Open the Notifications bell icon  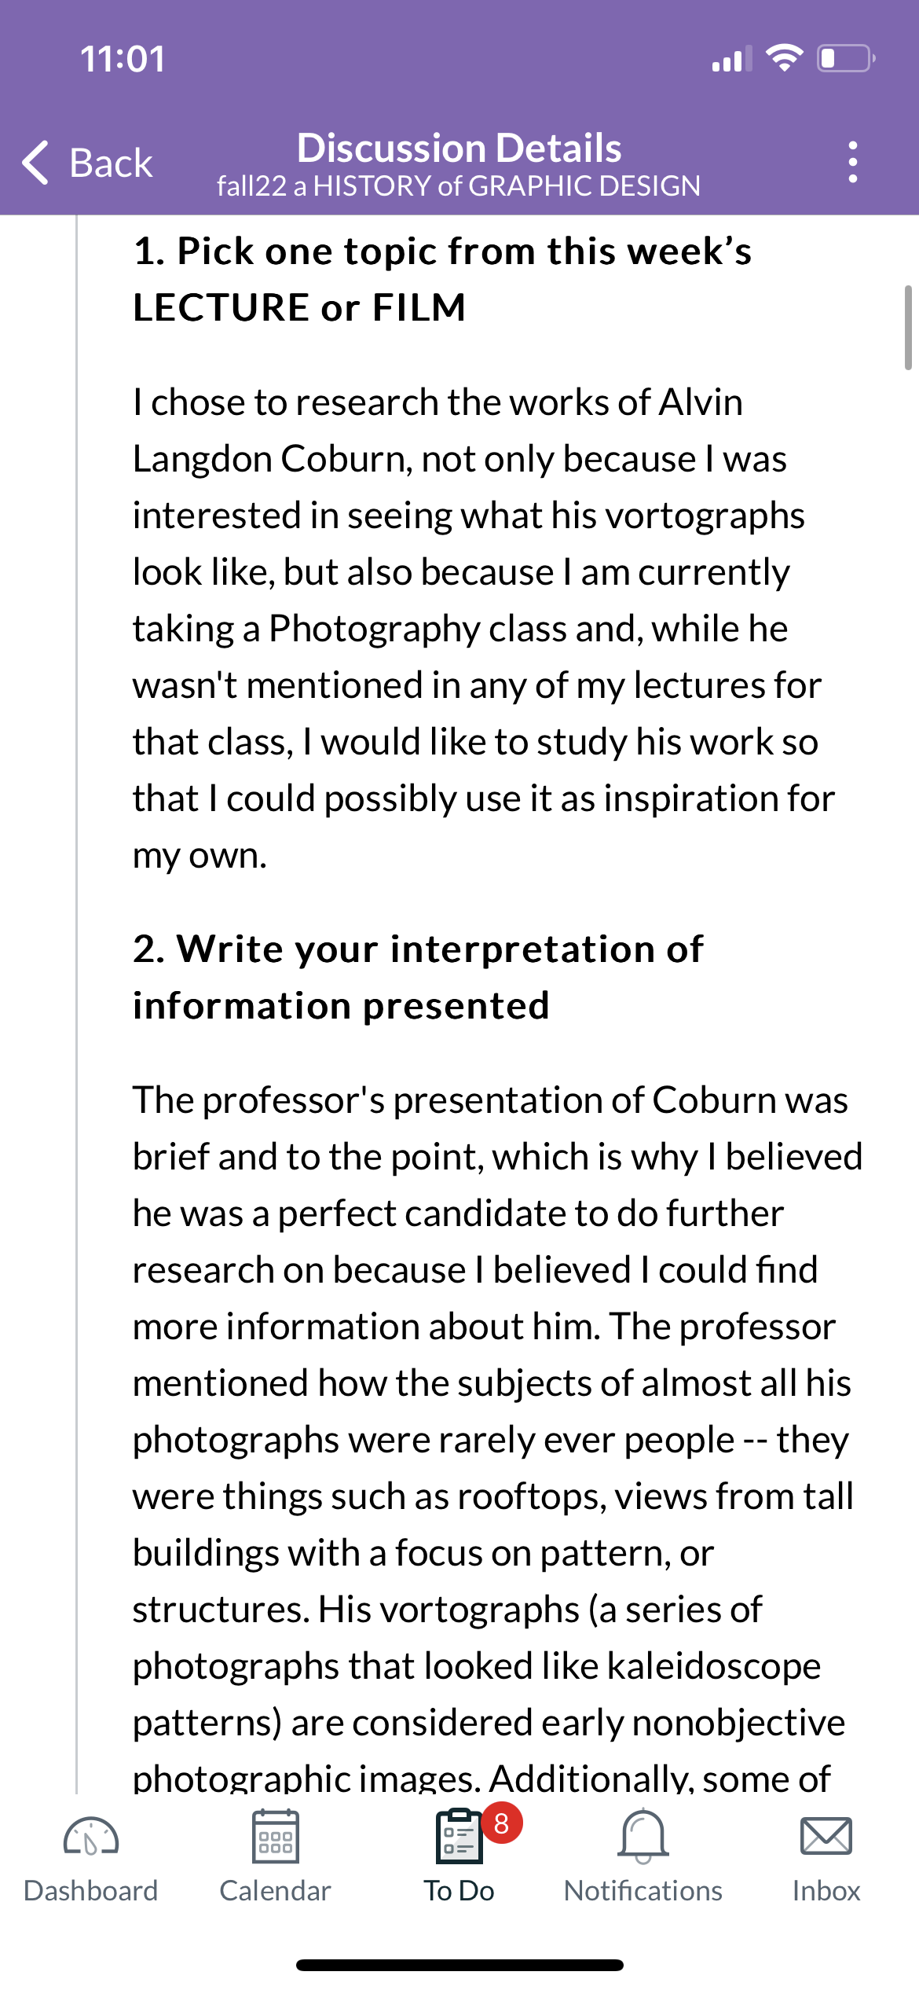click(643, 1836)
